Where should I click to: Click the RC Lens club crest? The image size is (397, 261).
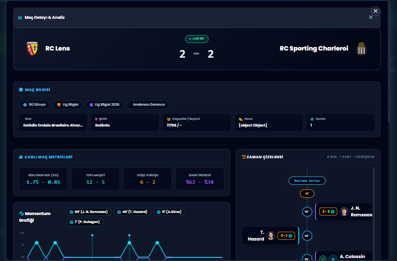coord(32,48)
